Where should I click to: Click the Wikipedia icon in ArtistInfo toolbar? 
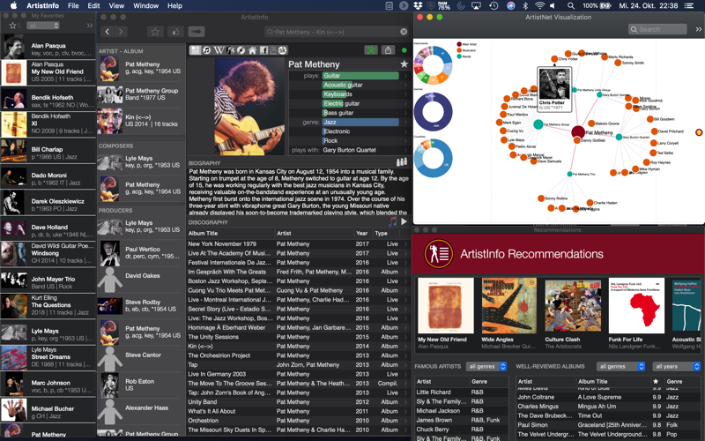click(218, 50)
